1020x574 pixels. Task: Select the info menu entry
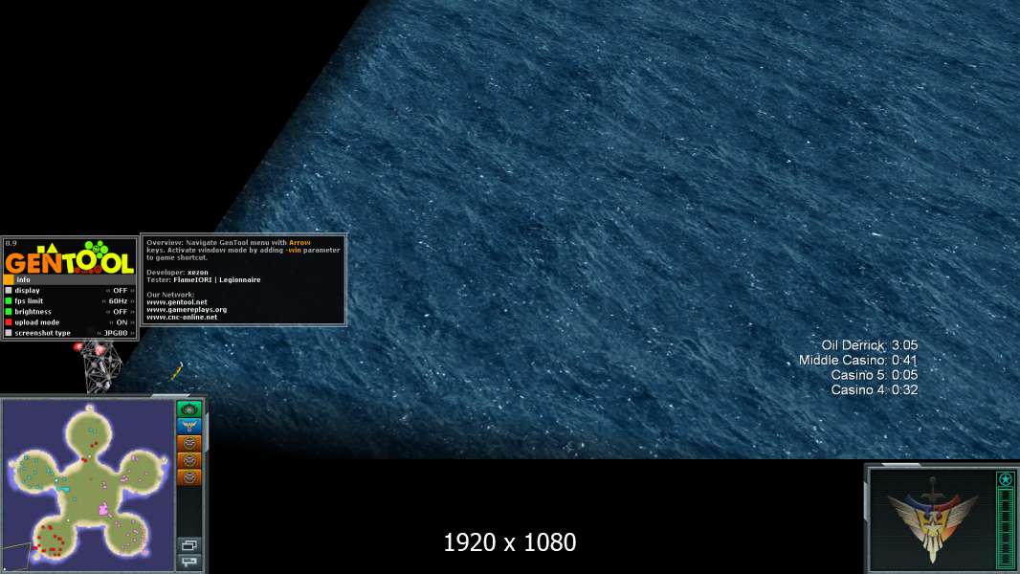point(69,279)
